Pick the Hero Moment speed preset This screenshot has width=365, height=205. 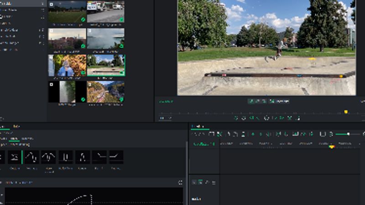48,157
